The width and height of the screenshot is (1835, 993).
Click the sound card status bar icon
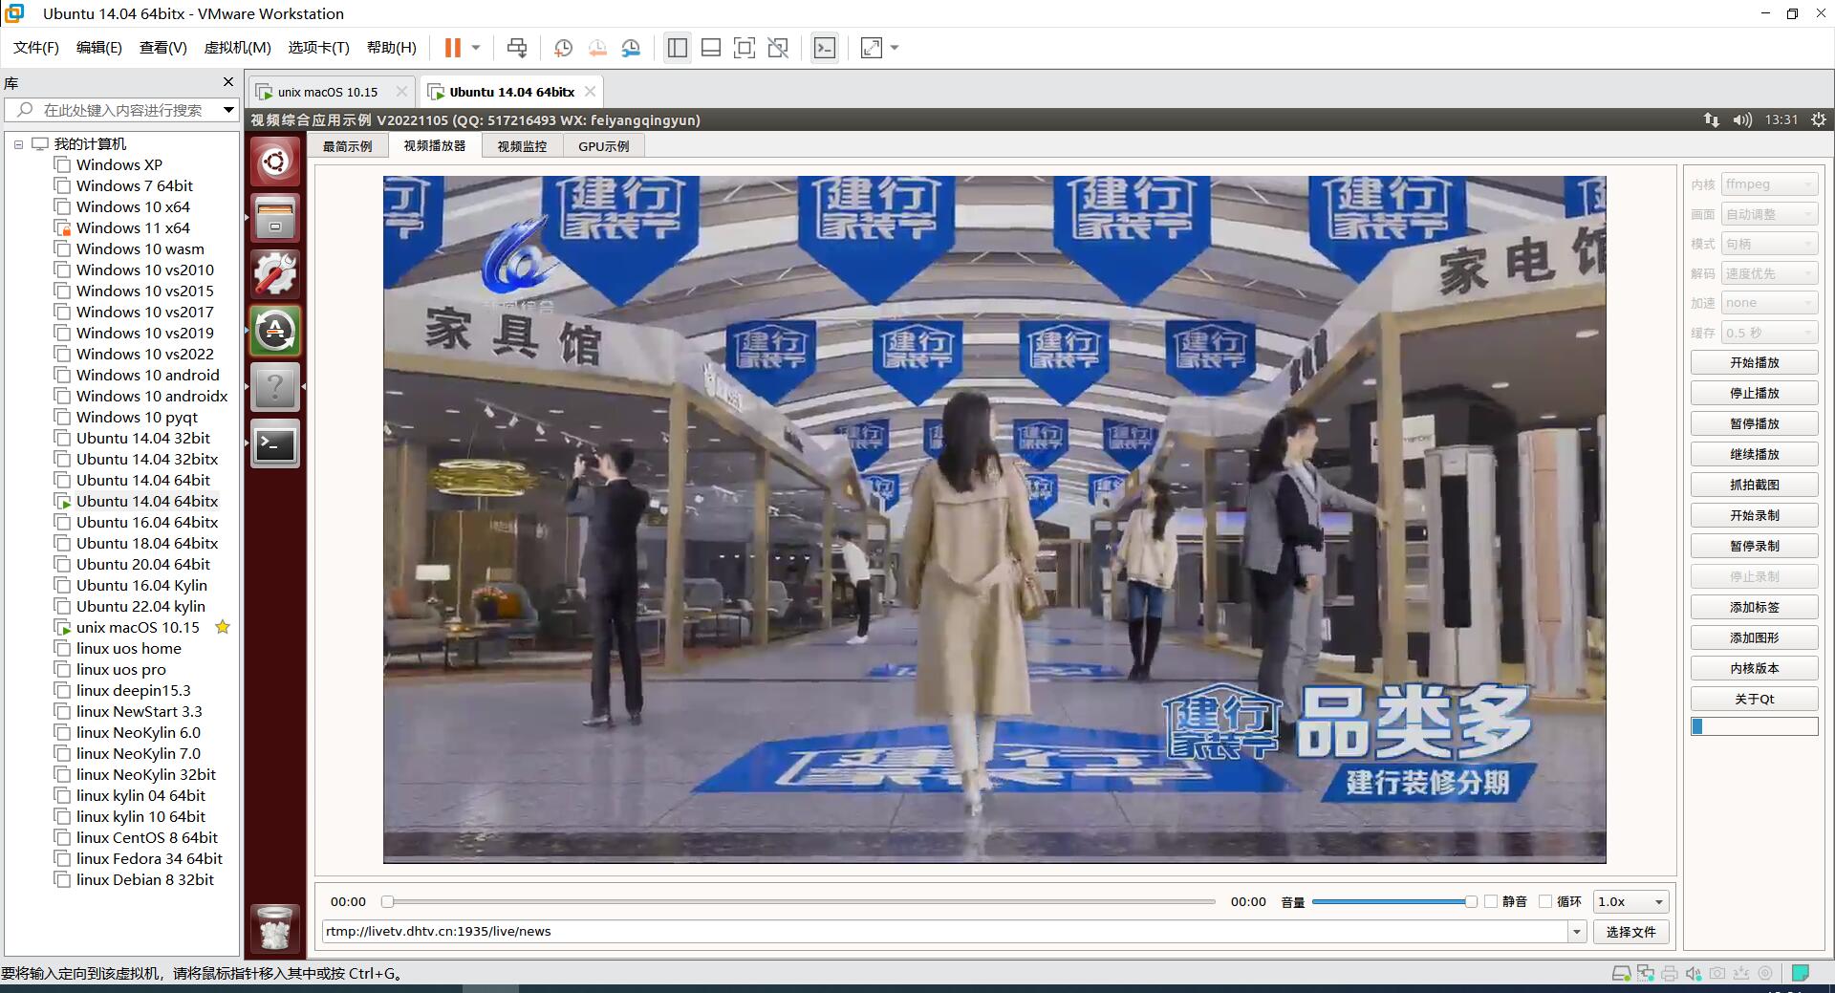[1694, 974]
